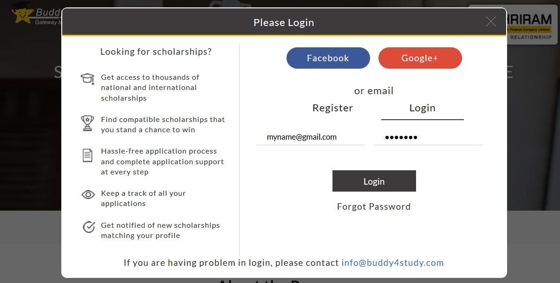Click the 'Looking for scholarships?' heading
The height and width of the screenshot is (283, 560).
pyautogui.click(x=156, y=52)
